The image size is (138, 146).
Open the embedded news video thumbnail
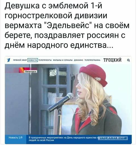pos(68,100)
